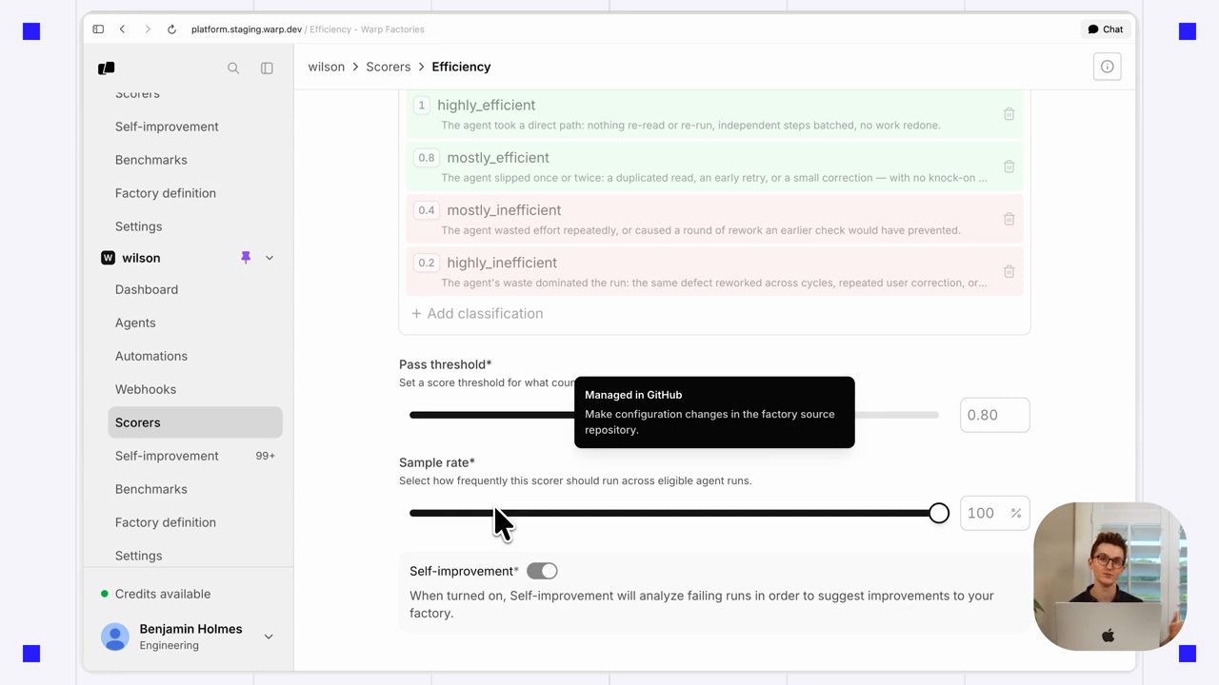Navigate to wilson breadcrumb
This screenshot has width=1219, height=685.
(327, 67)
